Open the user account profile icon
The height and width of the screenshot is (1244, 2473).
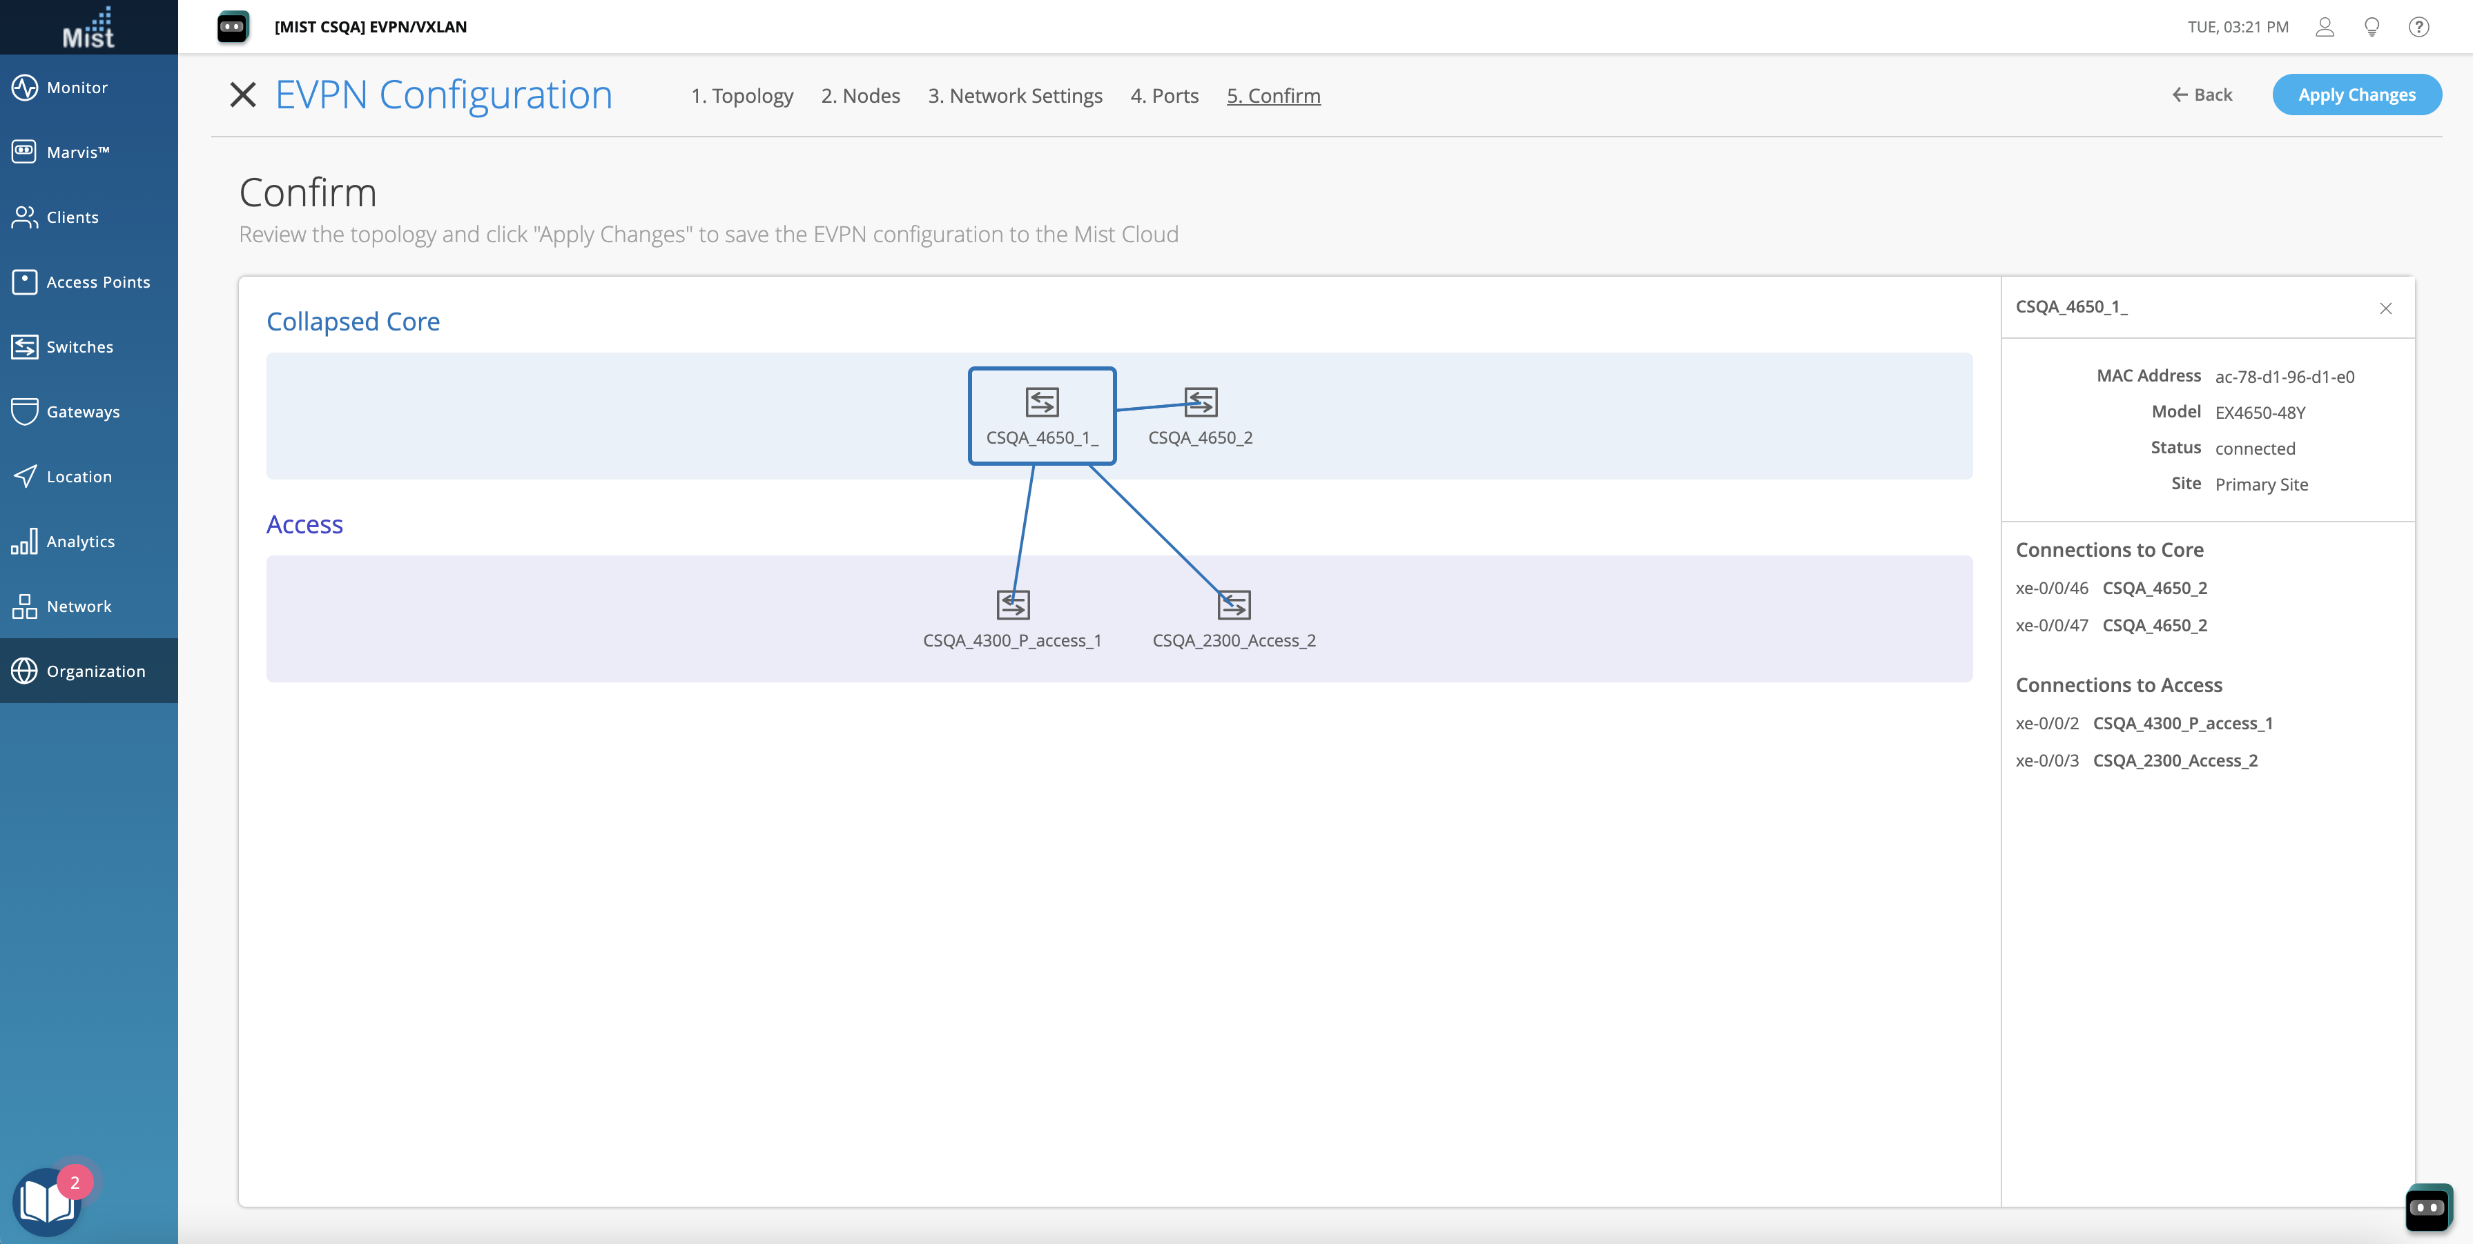click(2324, 27)
